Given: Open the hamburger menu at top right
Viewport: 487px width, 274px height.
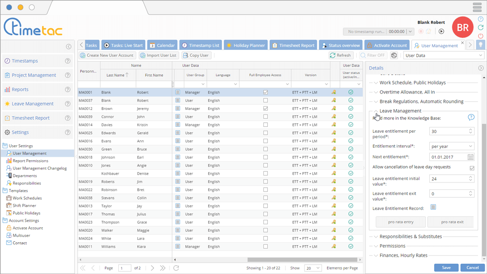Looking at the screenshot, I should 477,7.
